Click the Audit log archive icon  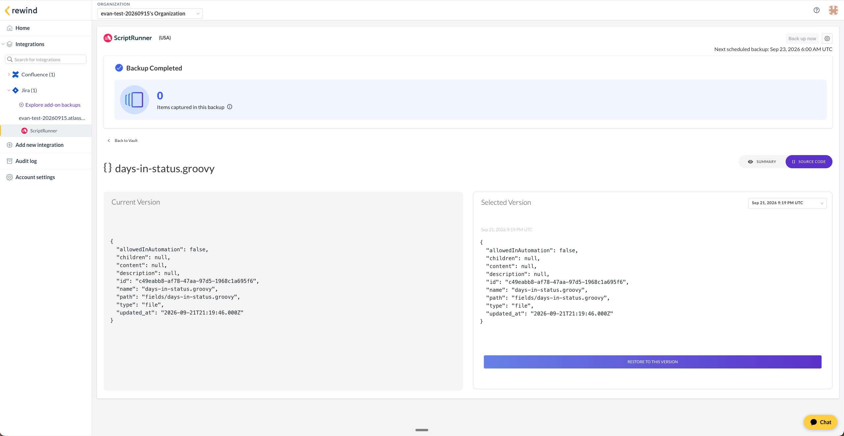point(10,161)
